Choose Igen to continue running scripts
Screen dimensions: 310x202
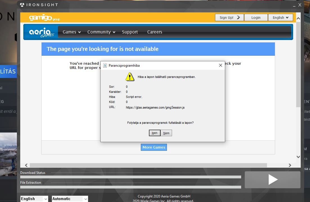click(155, 133)
